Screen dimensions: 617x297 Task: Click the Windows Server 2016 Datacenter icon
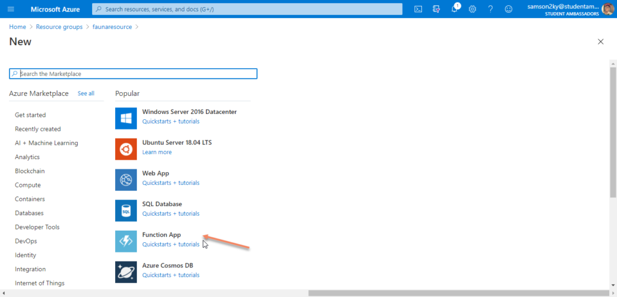pyautogui.click(x=126, y=119)
